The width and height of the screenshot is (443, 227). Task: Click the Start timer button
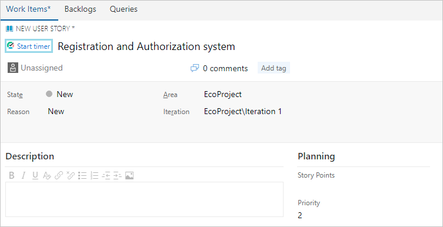(x=29, y=46)
